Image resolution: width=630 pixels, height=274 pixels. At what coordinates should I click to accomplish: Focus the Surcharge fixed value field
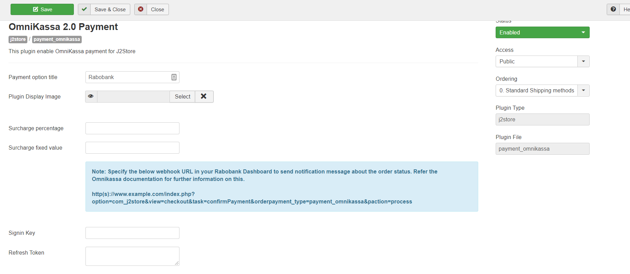[132, 148]
